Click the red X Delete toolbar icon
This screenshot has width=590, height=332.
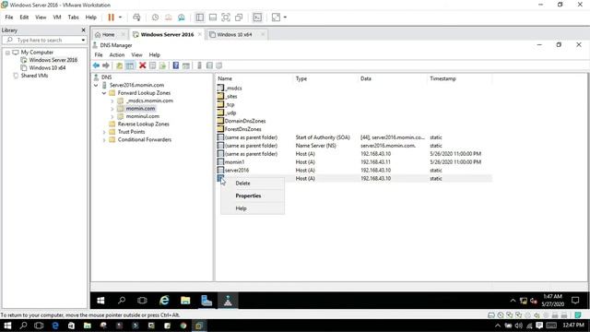pyautogui.click(x=143, y=65)
